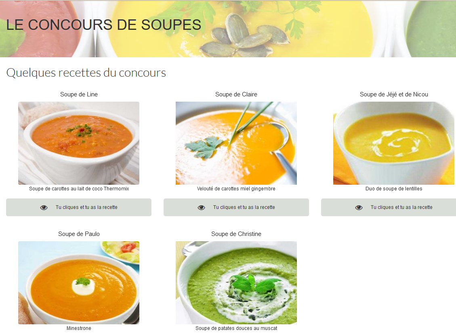Select the Soupe de Claire photo

point(236,143)
